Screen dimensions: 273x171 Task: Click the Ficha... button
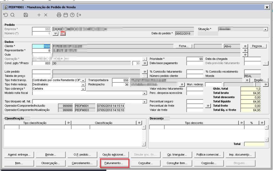click(x=183, y=46)
